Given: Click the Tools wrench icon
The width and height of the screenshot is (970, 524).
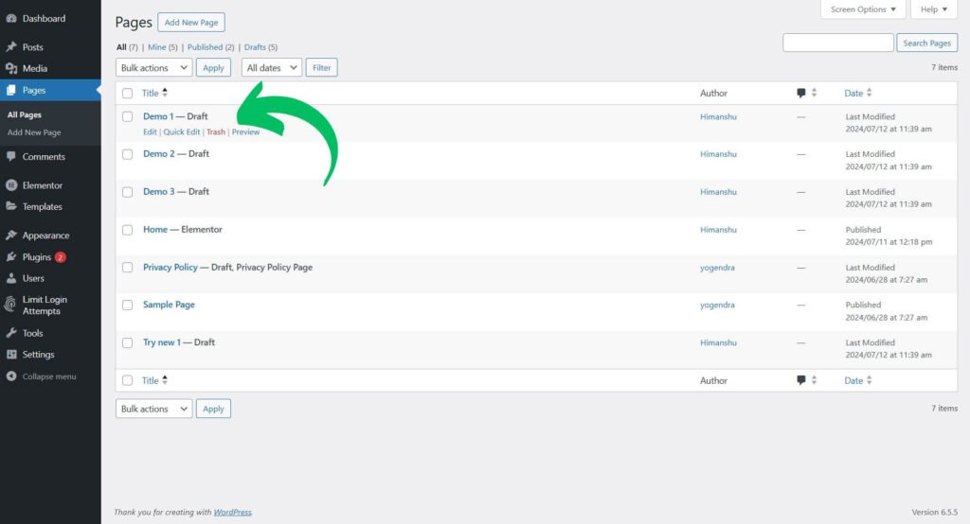Looking at the screenshot, I should click(x=11, y=333).
